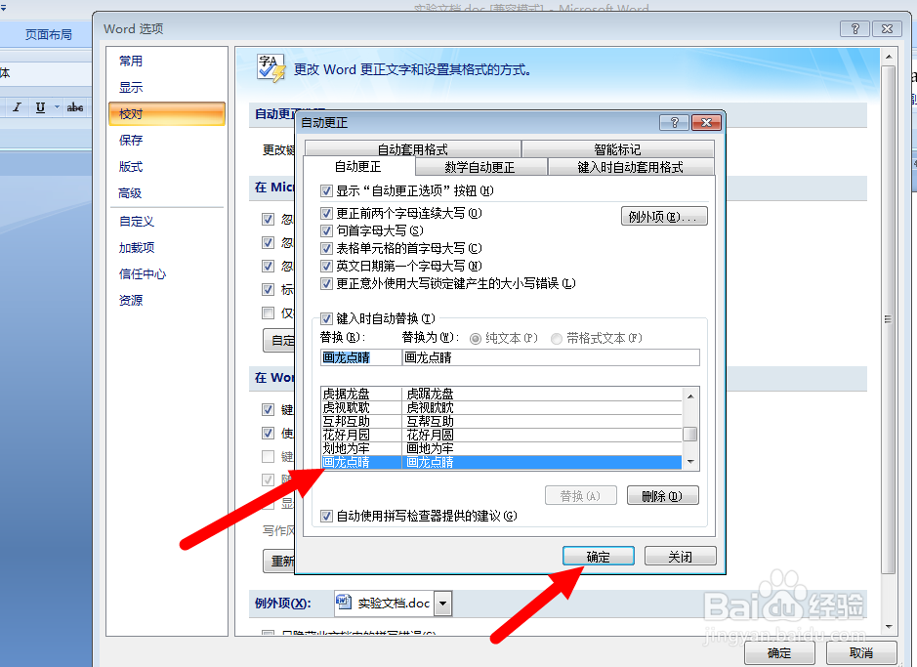Viewport: 917px width, 667px height.
Task: Open the 页面布局 ribbon tab
Action: click(x=48, y=34)
